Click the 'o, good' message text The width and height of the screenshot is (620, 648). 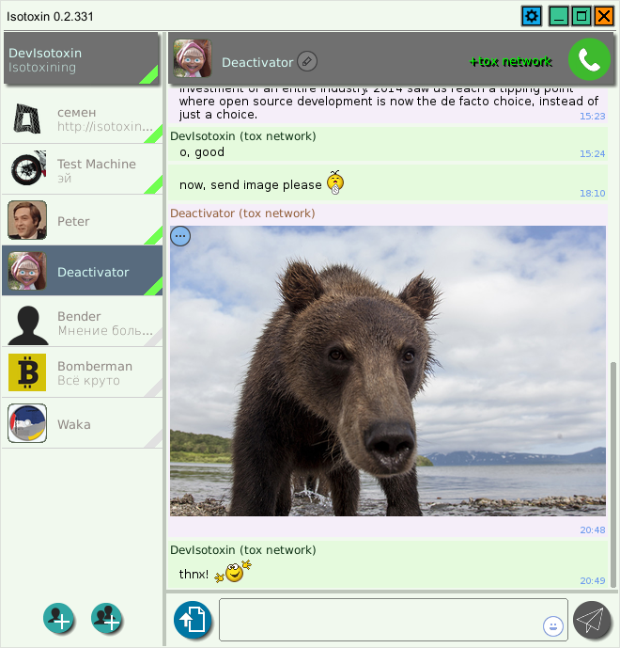coord(202,152)
